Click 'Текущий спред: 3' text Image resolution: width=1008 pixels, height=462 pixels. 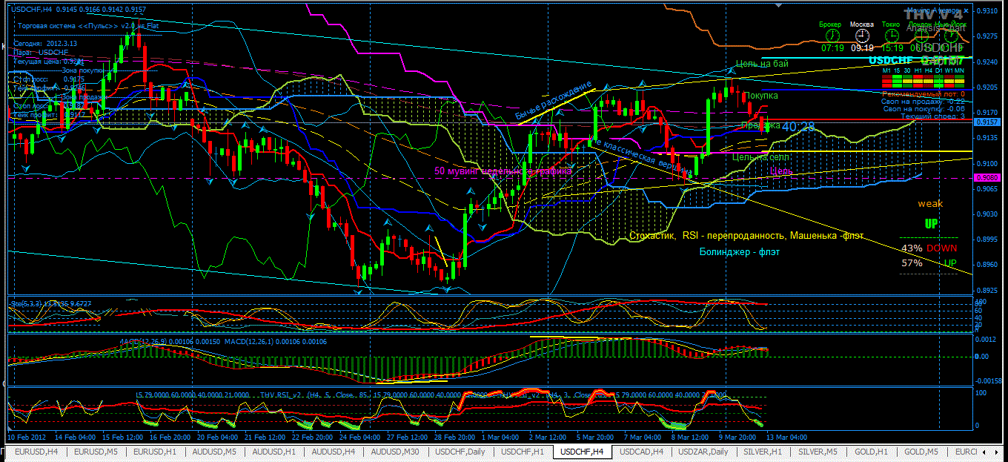933,116
